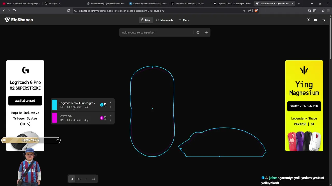Open the Ying Magnesium ad title
Viewport: 332px width, 186px height.
coord(304,89)
